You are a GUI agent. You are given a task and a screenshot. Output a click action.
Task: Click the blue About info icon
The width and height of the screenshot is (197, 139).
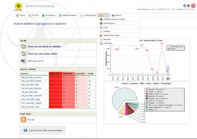(113, 15)
